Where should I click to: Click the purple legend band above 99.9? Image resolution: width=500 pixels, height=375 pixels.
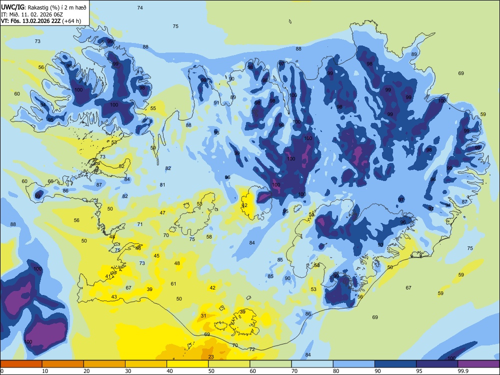478,364
